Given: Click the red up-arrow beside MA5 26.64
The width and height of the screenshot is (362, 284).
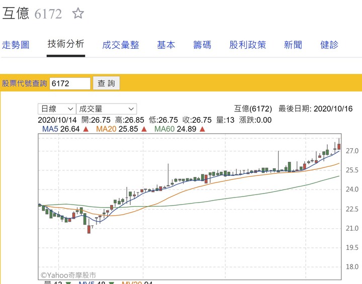Looking at the screenshot, I should click(86, 129).
